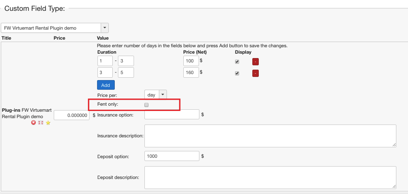Click the red arrows move icon
The height and width of the screenshot is (195, 408).
tap(41, 123)
